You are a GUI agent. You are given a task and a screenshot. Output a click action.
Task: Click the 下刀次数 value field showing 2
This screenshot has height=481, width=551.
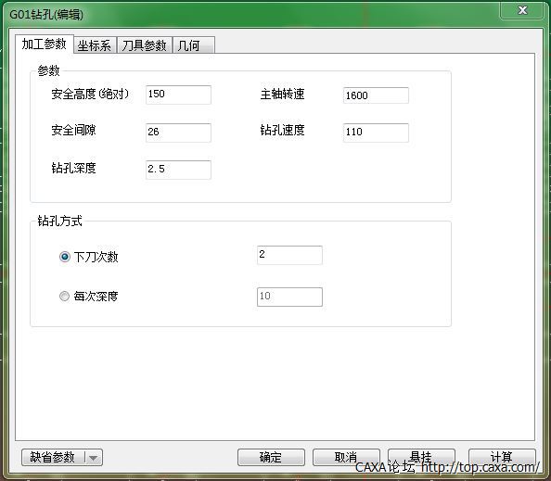[x=289, y=255]
